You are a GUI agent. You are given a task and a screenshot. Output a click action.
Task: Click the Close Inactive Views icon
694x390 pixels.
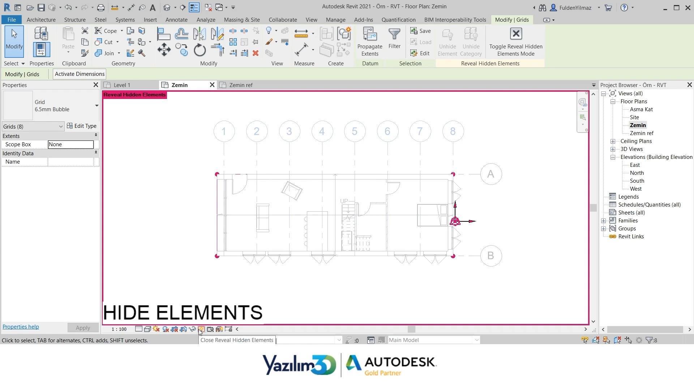pos(208,8)
